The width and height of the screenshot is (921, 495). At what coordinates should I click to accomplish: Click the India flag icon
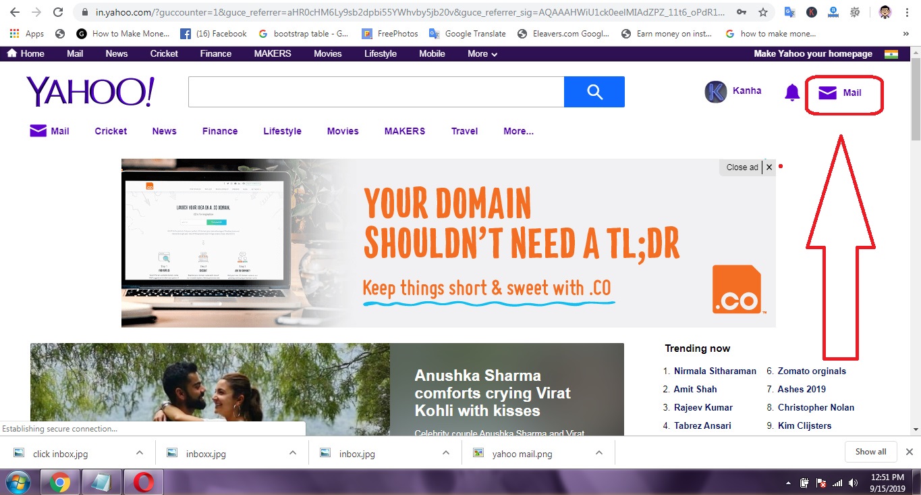pos(891,53)
